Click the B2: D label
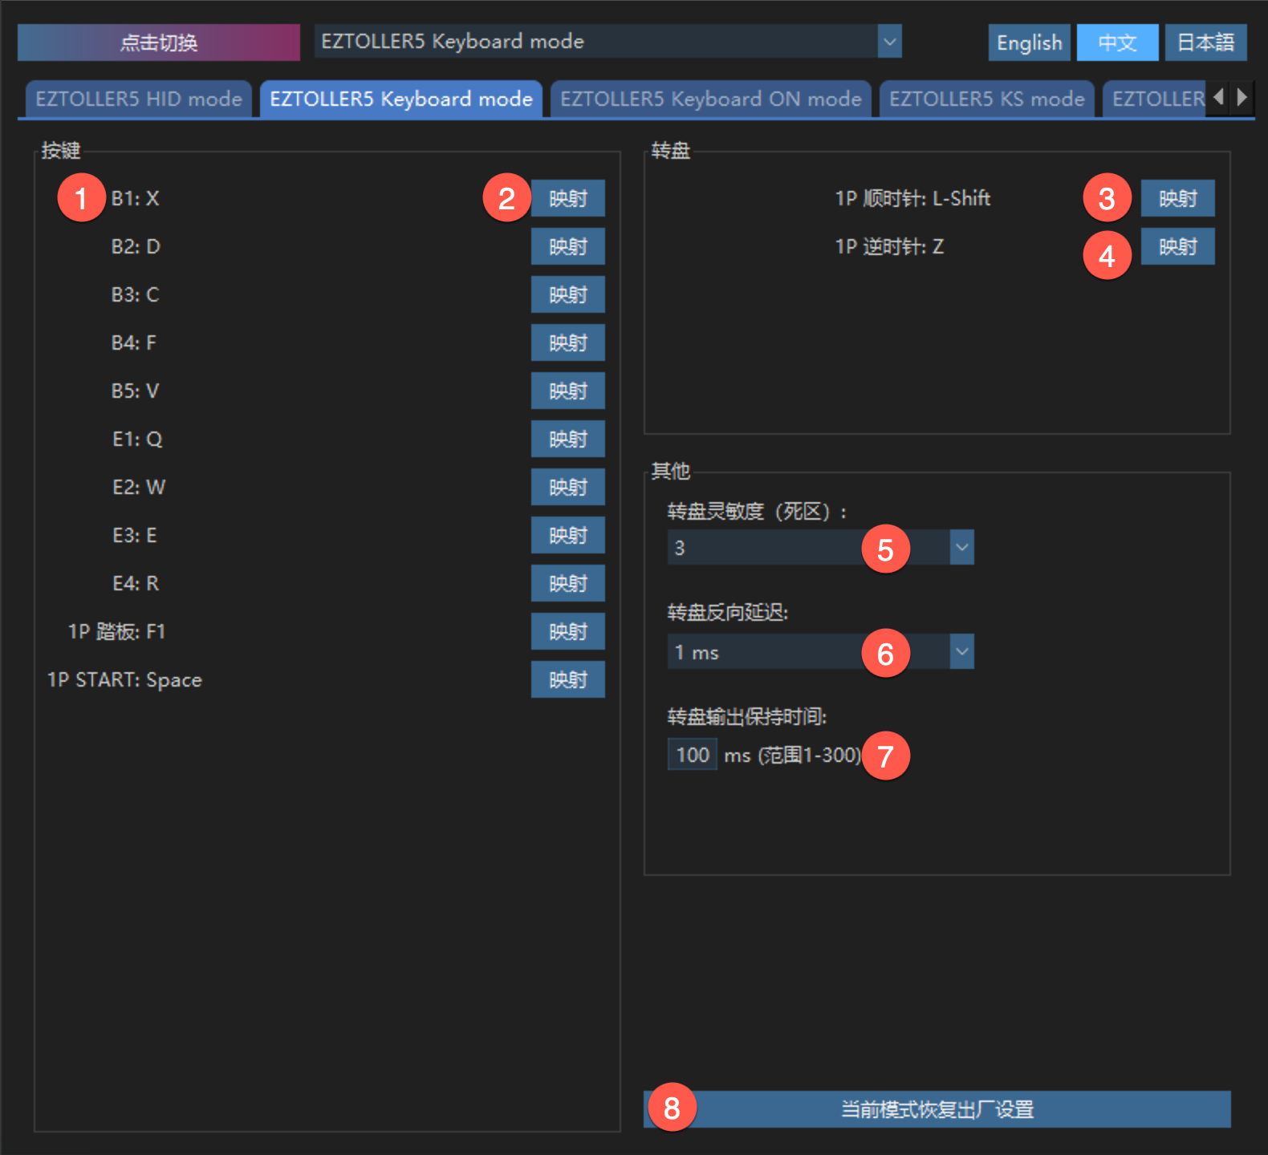Viewport: 1268px width, 1155px height. pyautogui.click(x=136, y=246)
